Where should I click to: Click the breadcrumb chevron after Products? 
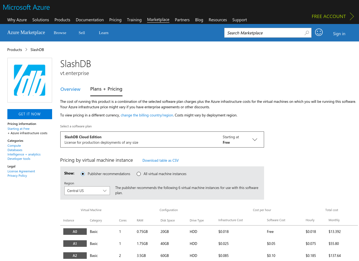pos(26,50)
